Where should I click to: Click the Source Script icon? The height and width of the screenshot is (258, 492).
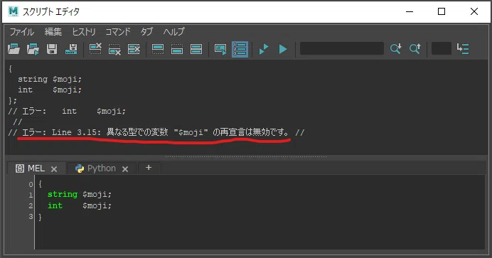pos(33,49)
